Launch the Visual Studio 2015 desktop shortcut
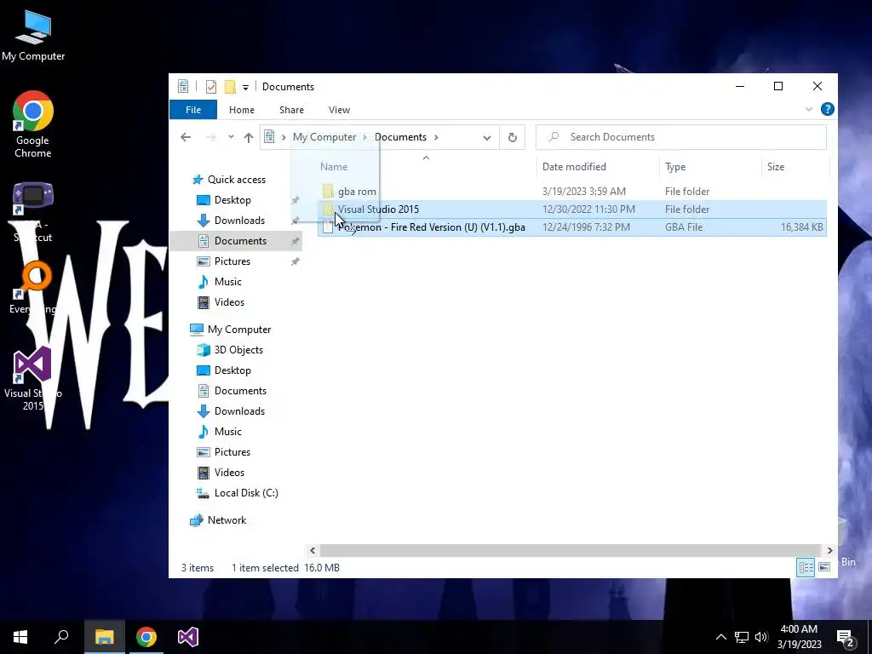This screenshot has height=654, width=872. pyautogui.click(x=33, y=379)
